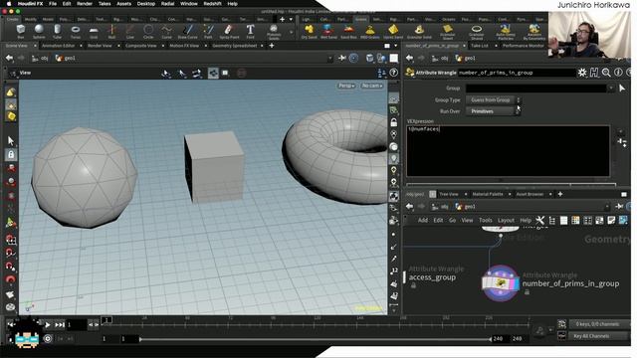Screen dimensions: 637x358
Task: Toggle lock icon under access_group node
Action: pyautogui.click(x=413, y=285)
